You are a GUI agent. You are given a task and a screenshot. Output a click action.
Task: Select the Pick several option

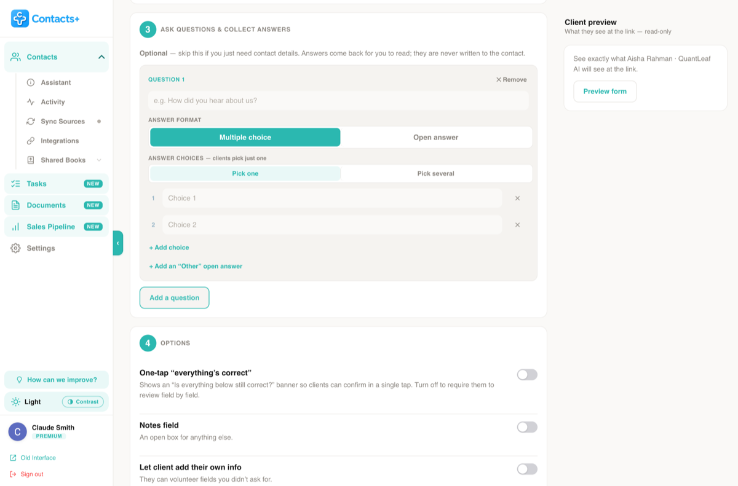point(435,174)
